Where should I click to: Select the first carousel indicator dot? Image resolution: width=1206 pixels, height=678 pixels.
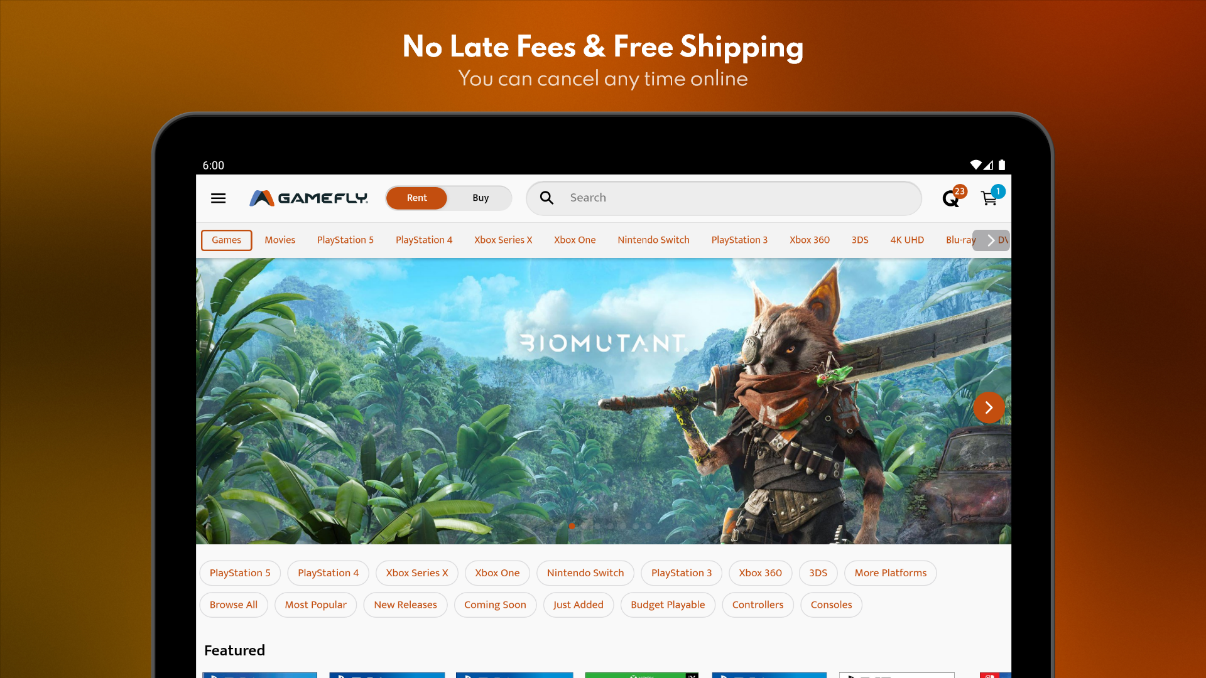point(572,526)
